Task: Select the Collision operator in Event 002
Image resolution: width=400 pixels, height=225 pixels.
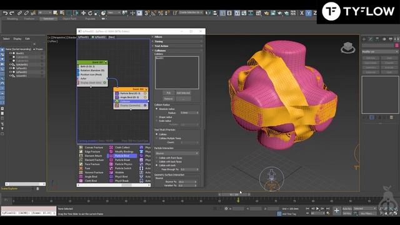Action: pyautogui.click(x=131, y=101)
